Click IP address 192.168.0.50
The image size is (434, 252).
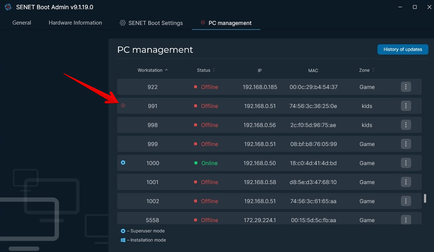point(260,163)
